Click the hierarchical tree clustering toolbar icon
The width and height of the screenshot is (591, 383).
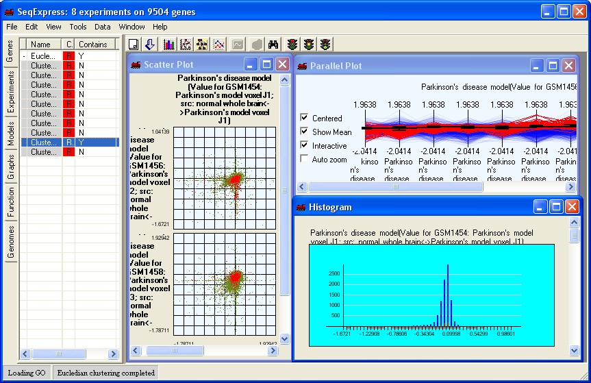[202, 45]
